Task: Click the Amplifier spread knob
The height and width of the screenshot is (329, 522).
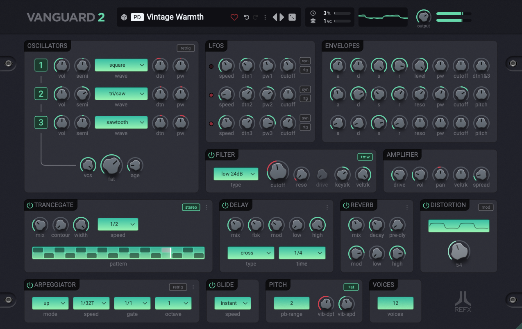Action: (x=481, y=174)
